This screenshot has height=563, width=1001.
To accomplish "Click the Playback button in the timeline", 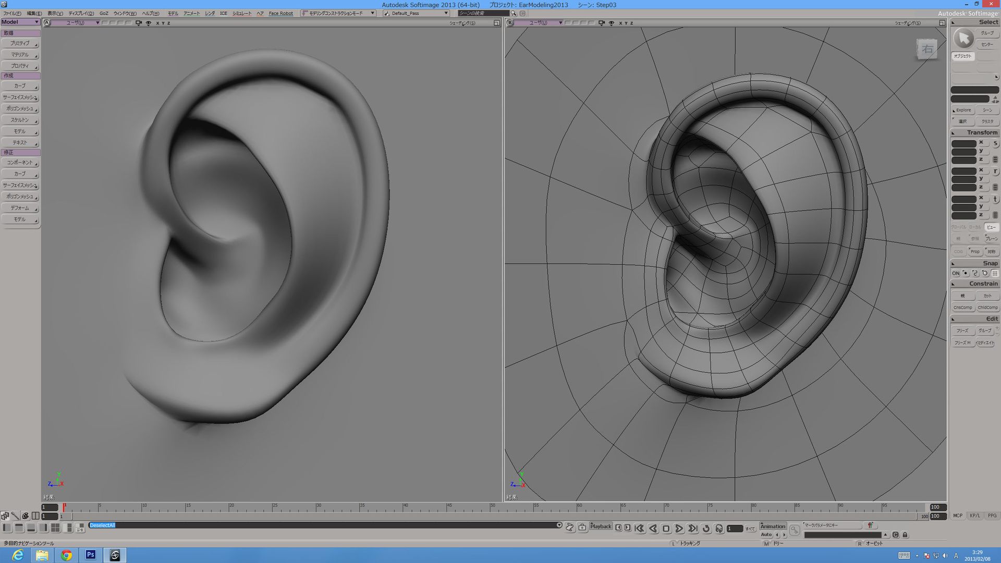I will tap(601, 527).
